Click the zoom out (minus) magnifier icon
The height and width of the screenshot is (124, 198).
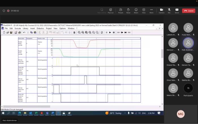pyautogui.click(x=97, y=33)
